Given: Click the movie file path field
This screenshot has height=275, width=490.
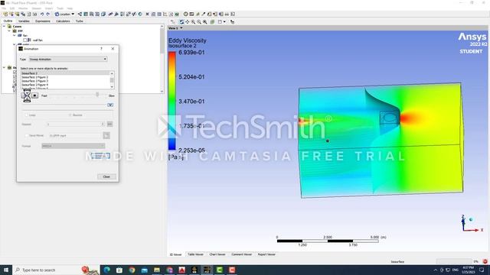Looking at the screenshot, I should tap(75, 136).
